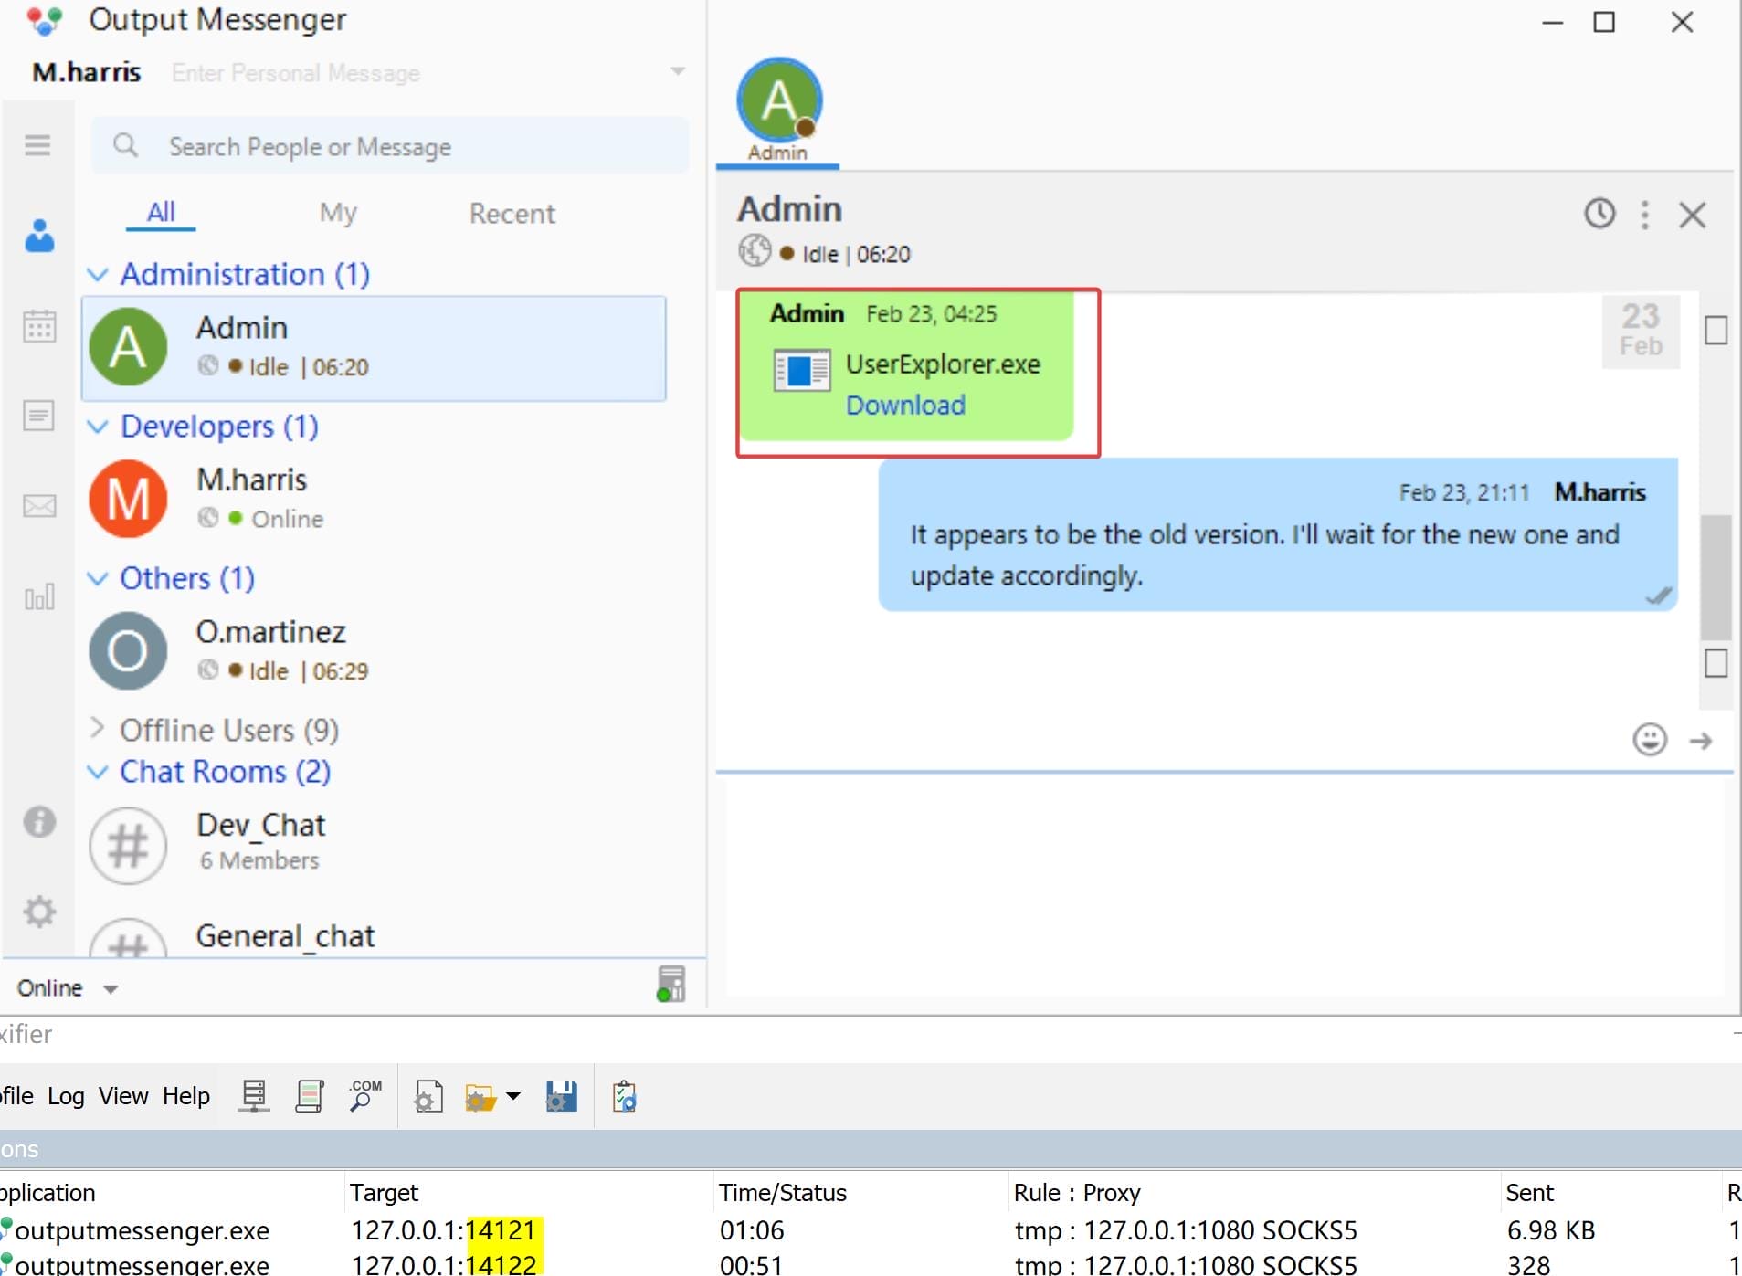Screen dimensions: 1742x1276
Task: Open the Calendar icon in the sidebar
Action: coord(39,326)
